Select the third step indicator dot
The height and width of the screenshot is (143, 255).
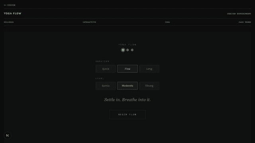point(132,50)
